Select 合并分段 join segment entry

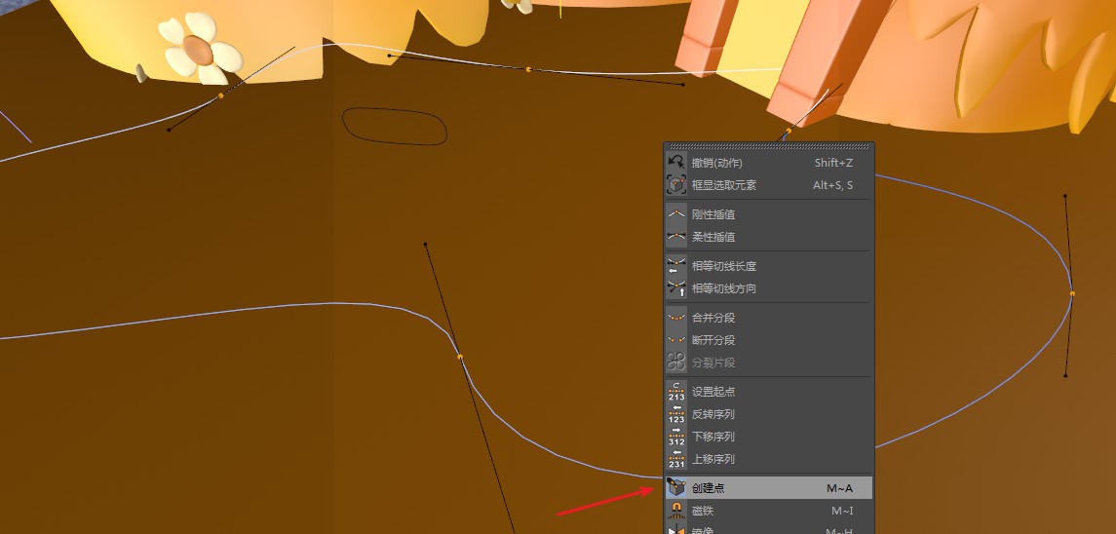pyautogui.click(x=768, y=318)
